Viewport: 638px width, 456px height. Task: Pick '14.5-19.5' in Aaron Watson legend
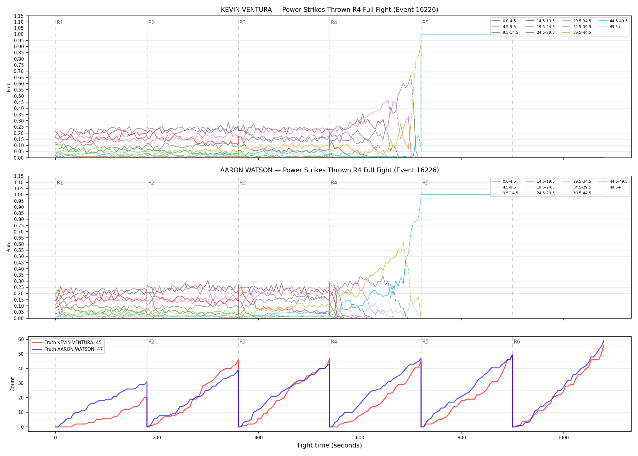click(x=540, y=181)
